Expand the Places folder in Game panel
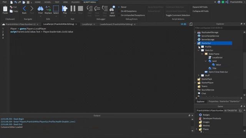This screenshot has width=246, height=138. pos(196,129)
